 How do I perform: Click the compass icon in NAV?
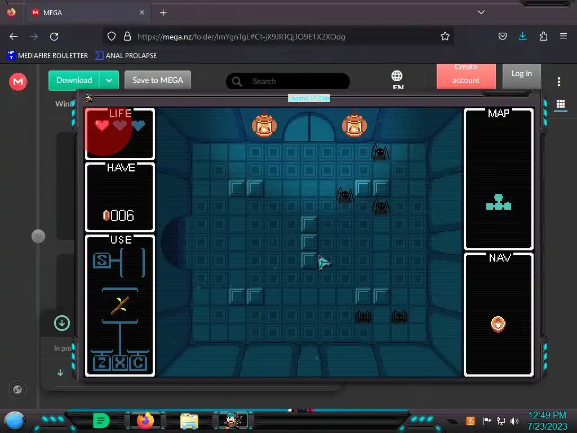tap(498, 324)
